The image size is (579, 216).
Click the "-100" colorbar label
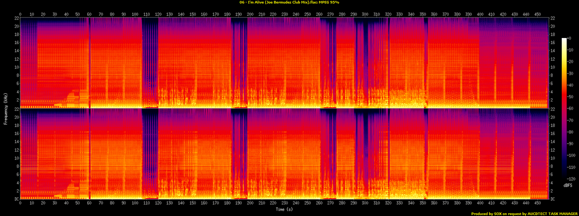click(572, 156)
